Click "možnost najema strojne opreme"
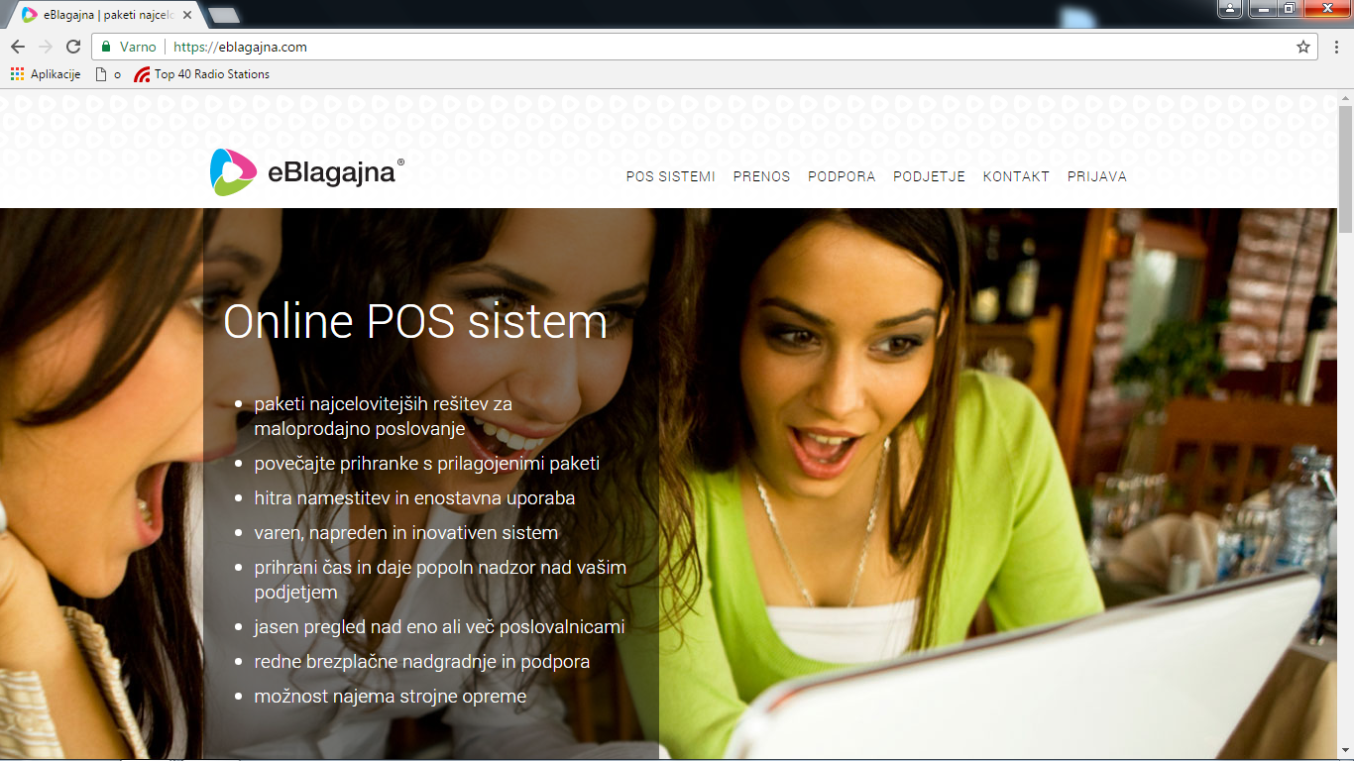 (391, 696)
